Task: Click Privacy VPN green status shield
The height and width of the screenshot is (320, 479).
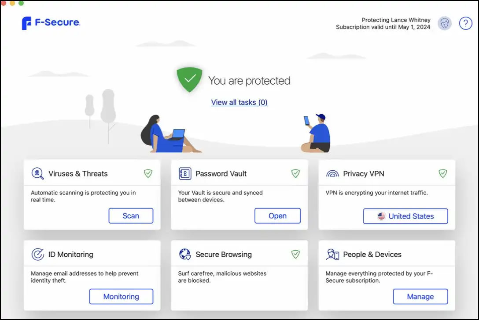Action: click(x=443, y=173)
